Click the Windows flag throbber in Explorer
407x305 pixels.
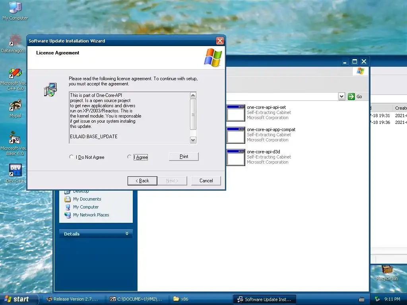point(360,71)
